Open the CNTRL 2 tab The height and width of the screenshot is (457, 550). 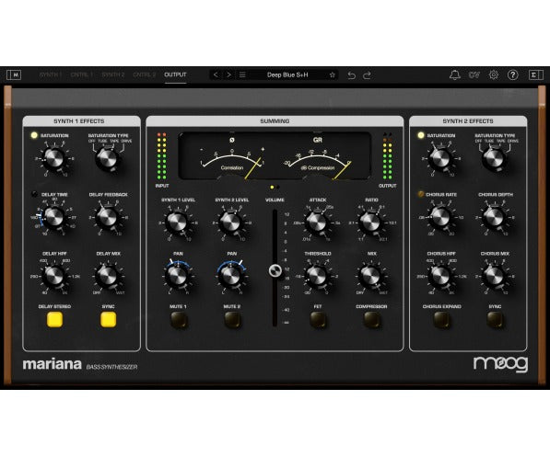(x=145, y=75)
